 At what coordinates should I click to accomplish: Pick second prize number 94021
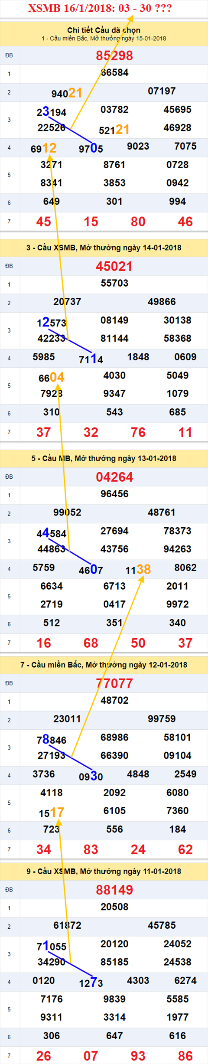coord(67,93)
